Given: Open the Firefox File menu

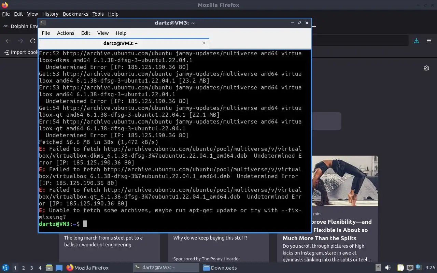Looking at the screenshot, I should tap(6, 14).
